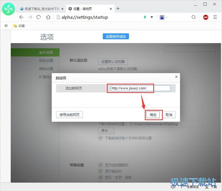This screenshot has width=222, height=191.
Task: Open a new tab with plus button
Action: pyautogui.click(x=118, y=9)
